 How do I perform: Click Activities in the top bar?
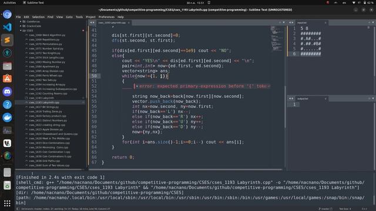pyautogui.click(x=9, y=2)
